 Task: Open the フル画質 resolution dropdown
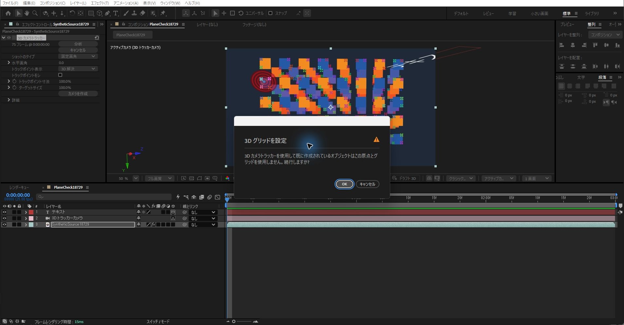tap(159, 178)
